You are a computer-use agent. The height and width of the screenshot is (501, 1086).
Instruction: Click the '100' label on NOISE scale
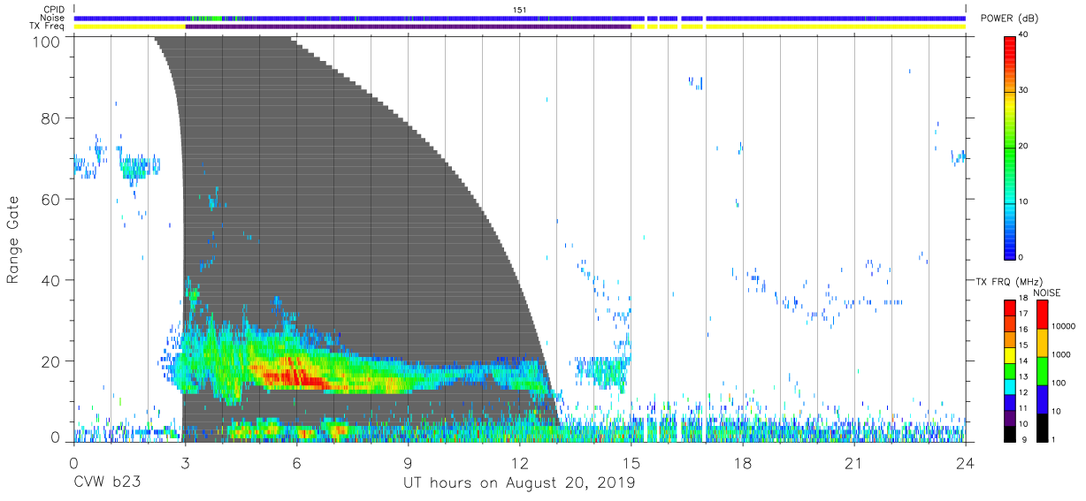click(1060, 383)
